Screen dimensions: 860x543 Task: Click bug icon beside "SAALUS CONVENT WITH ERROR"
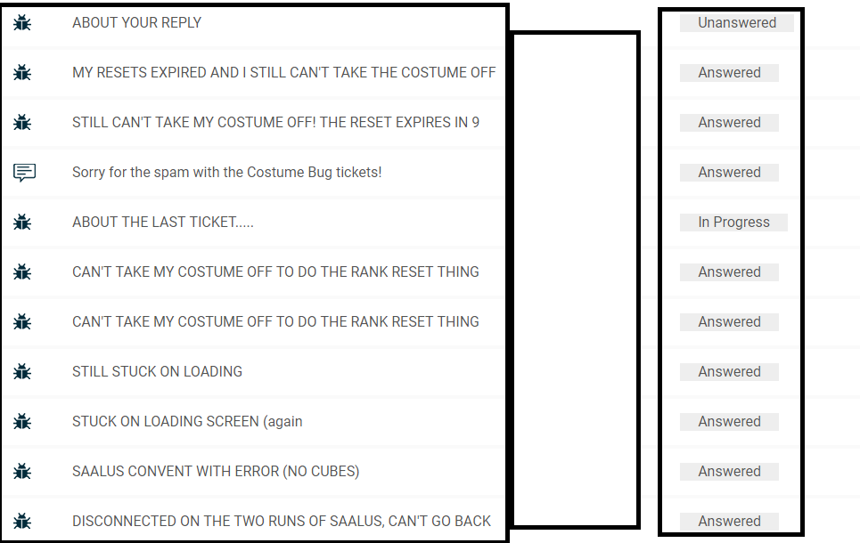coord(22,472)
